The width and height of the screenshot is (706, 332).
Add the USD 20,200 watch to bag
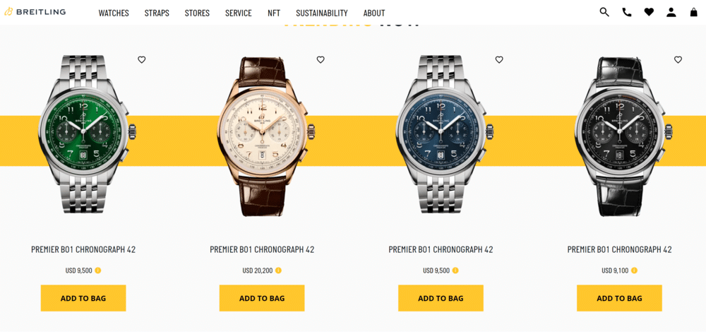[262, 298]
